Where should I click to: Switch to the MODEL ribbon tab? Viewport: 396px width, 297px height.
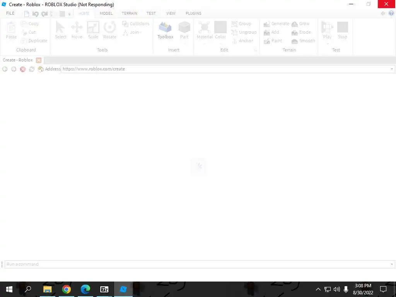[106, 14]
